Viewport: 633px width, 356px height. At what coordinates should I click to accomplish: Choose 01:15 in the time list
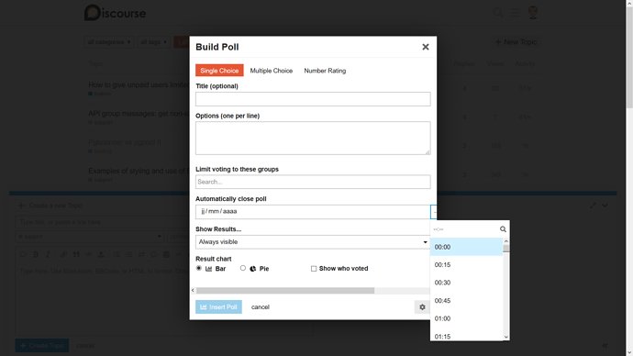click(x=466, y=336)
